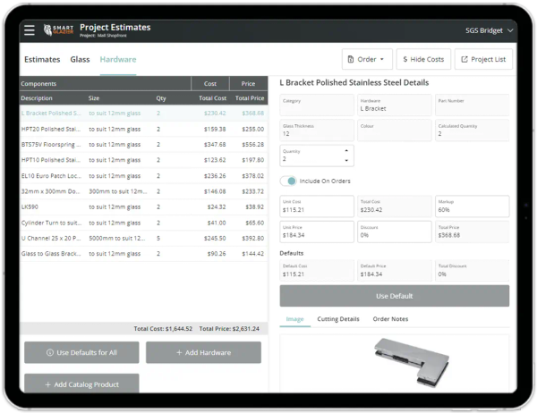Select the HPT20 Polished Stainless row
Image resolution: width=537 pixels, height=413 pixels.
click(143, 129)
